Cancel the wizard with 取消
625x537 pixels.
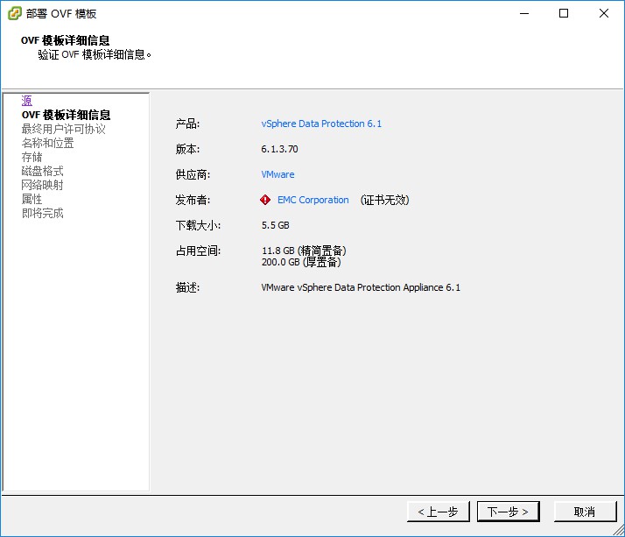pos(585,512)
